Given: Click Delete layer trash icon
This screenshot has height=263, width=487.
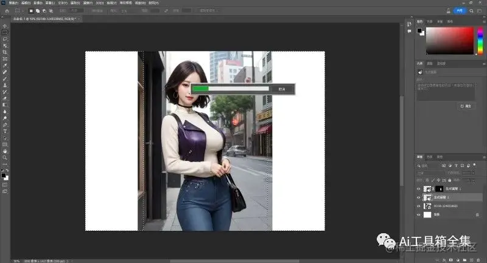Looking at the screenshot, I should pos(478,260).
